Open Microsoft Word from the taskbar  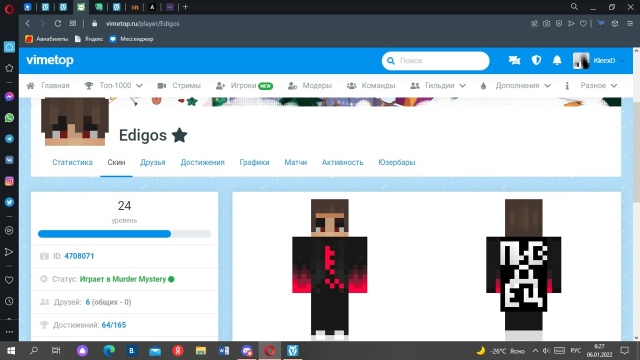[x=223, y=350]
